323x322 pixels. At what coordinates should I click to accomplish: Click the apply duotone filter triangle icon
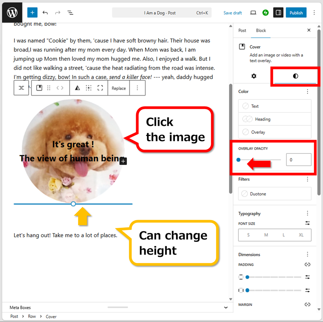pos(78,88)
